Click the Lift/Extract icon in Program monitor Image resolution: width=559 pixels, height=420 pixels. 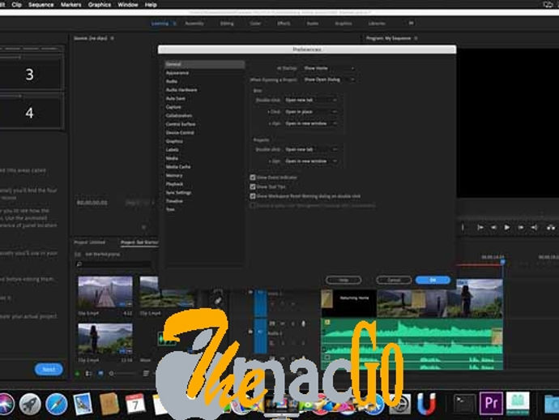click(550, 227)
